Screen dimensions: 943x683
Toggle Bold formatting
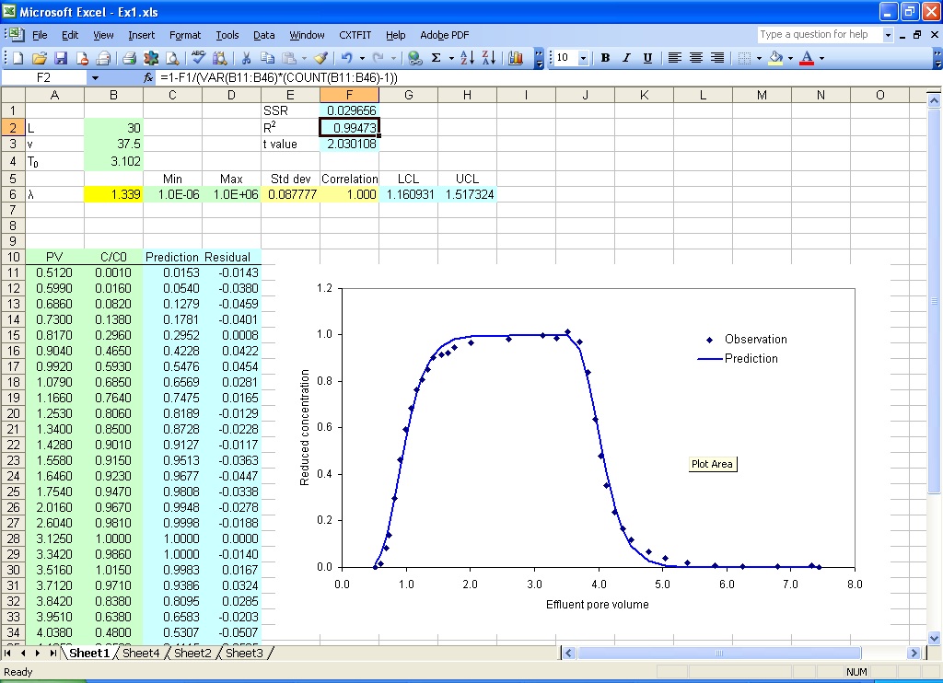(x=606, y=58)
